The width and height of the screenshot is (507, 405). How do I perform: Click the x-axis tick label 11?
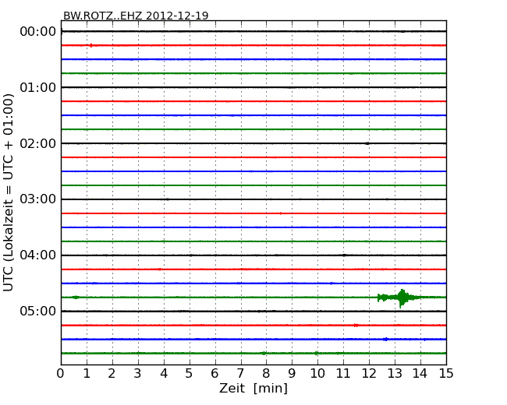point(343,374)
